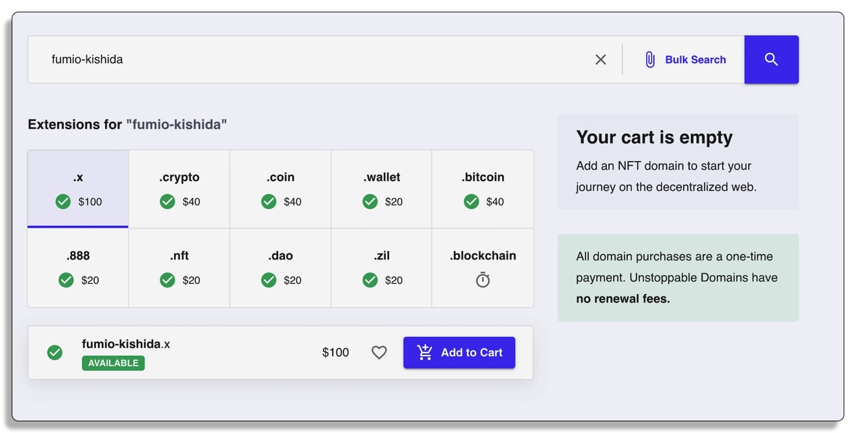Click green checkmark in .zil tile
The width and height of the screenshot is (856, 433).
click(x=370, y=280)
